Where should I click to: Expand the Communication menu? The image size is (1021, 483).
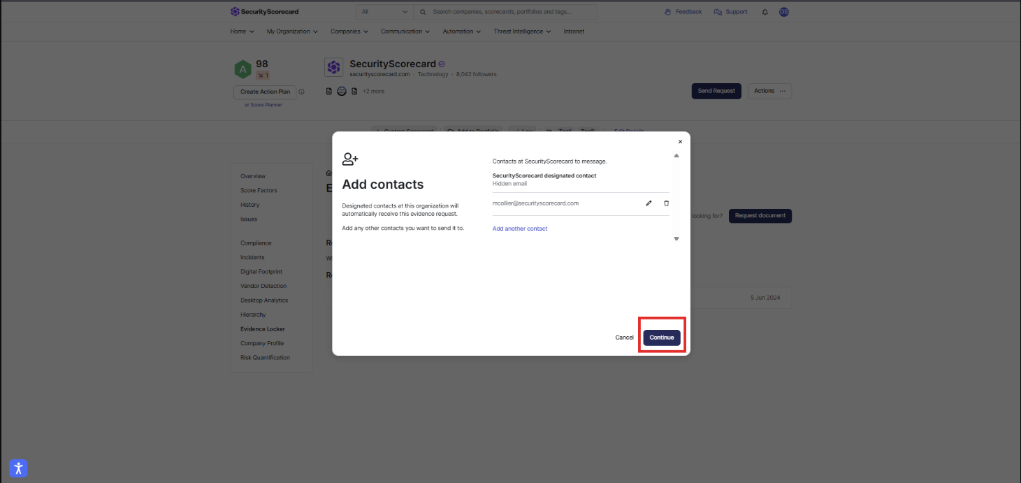(x=405, y=31)
